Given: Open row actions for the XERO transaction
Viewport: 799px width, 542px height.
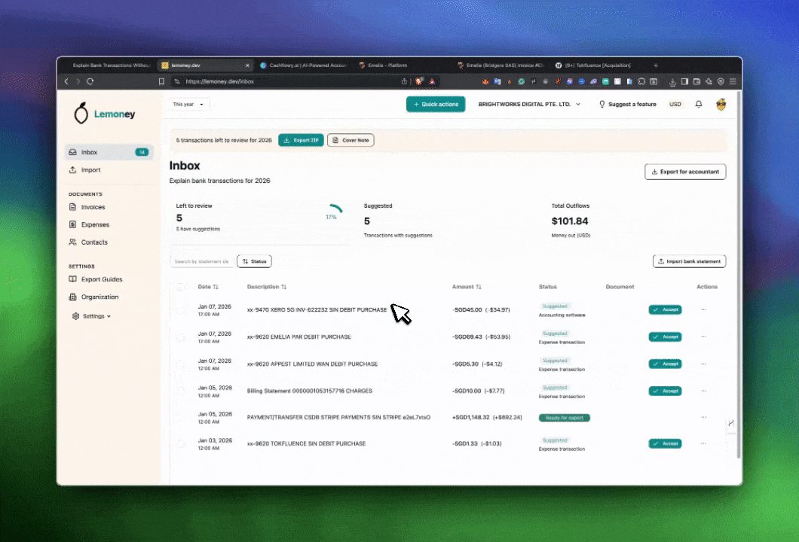Looking at the screenshot, I should [x=703, y=309].
